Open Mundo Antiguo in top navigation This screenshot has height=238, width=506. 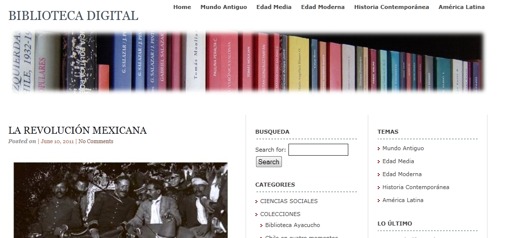coord(224,7)
